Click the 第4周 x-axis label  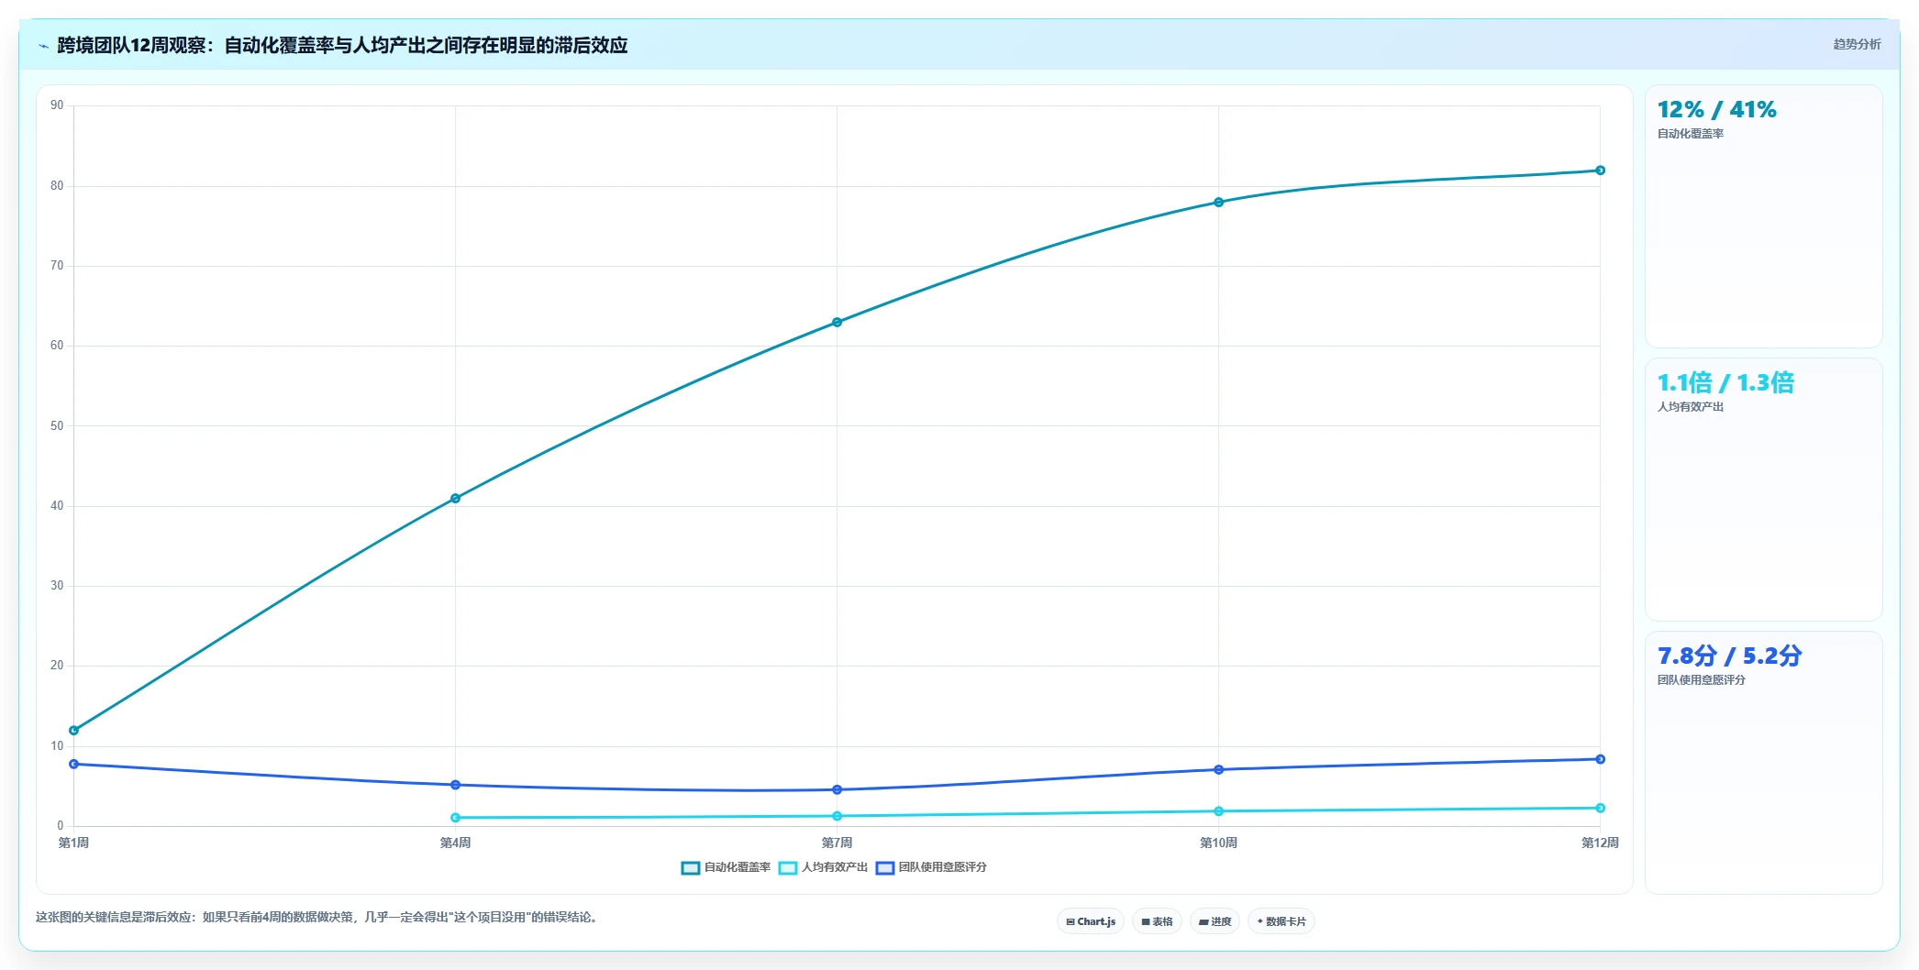pos(456,843)
